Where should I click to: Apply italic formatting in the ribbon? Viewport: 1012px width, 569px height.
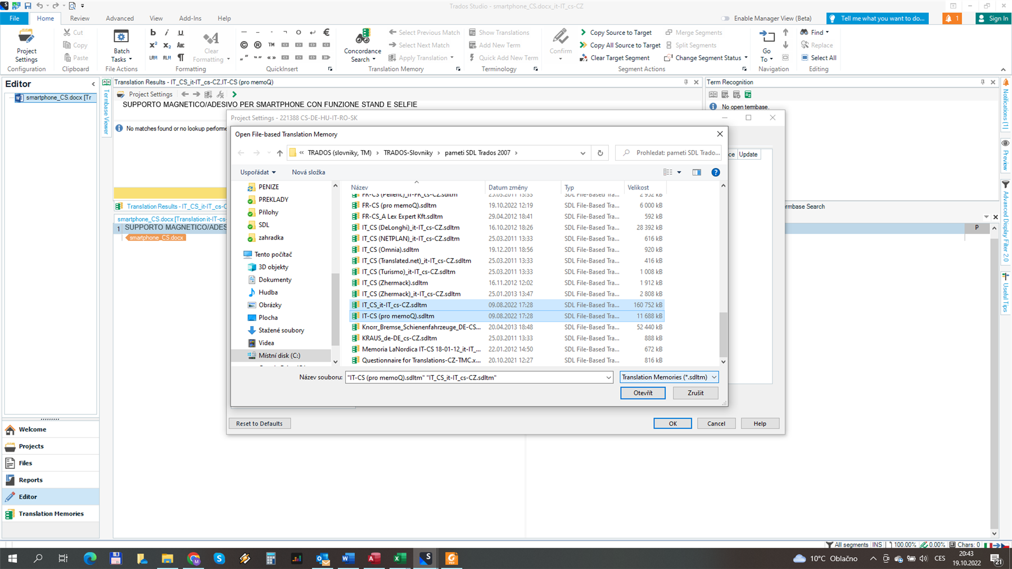point(166,33)
